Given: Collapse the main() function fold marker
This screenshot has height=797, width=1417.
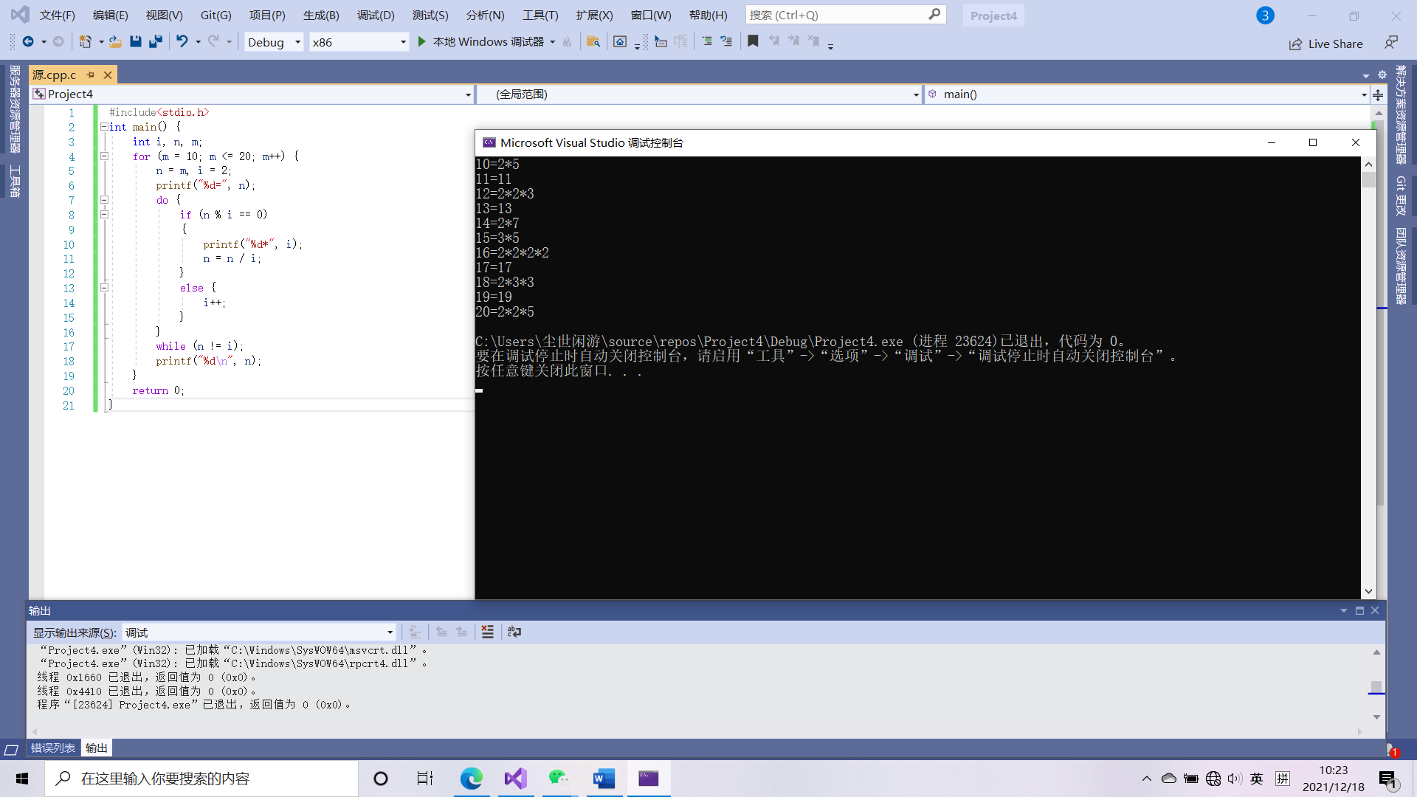Looking at the screenshot, I should pyautogui.click(x=104, y=127).
